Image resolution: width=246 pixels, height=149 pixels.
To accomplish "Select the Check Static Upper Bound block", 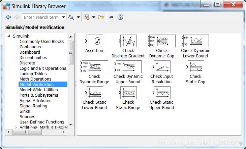I will point(162,93).
